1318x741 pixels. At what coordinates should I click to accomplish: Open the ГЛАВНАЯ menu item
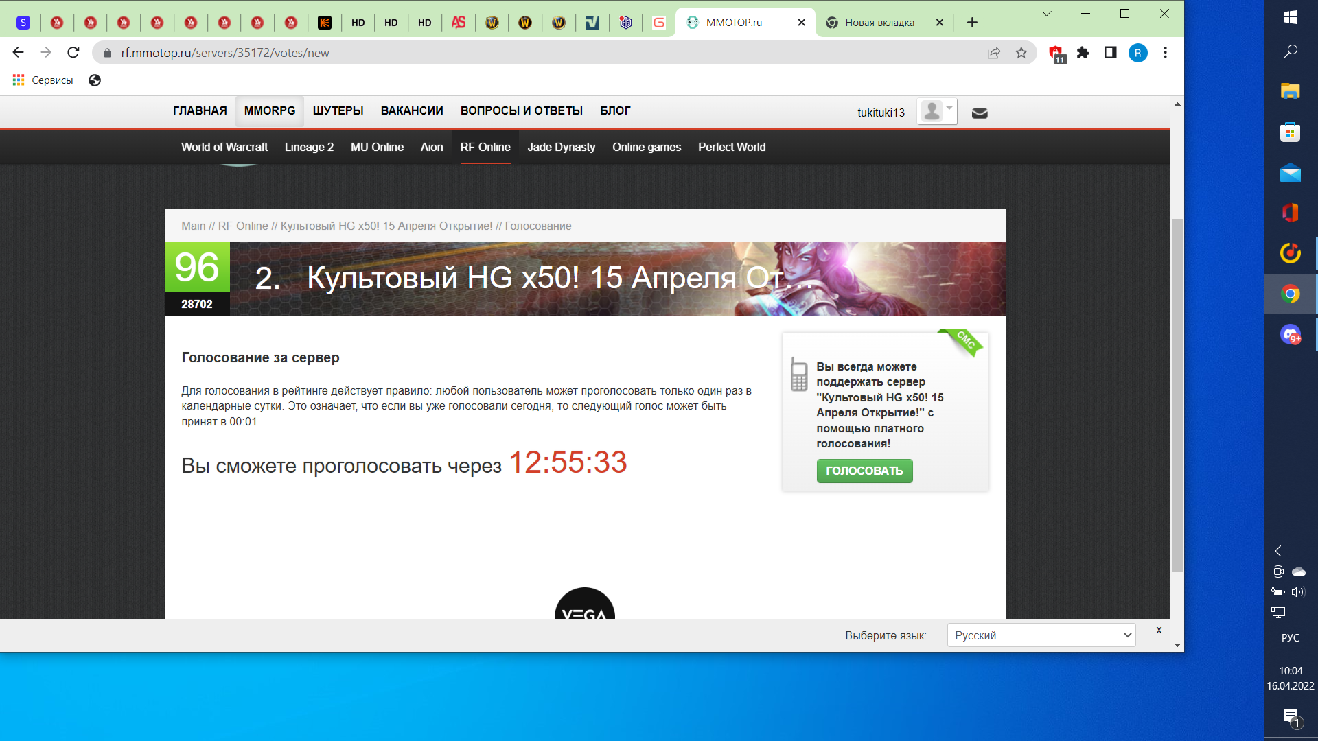coord(200,110)
